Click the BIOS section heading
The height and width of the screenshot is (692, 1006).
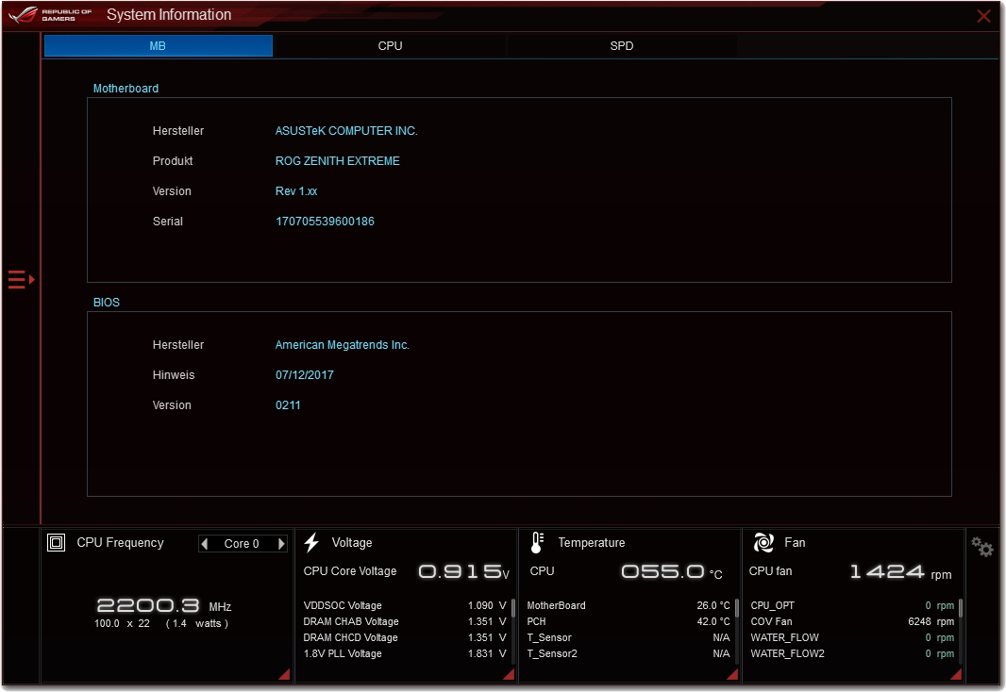coord(107,303)
